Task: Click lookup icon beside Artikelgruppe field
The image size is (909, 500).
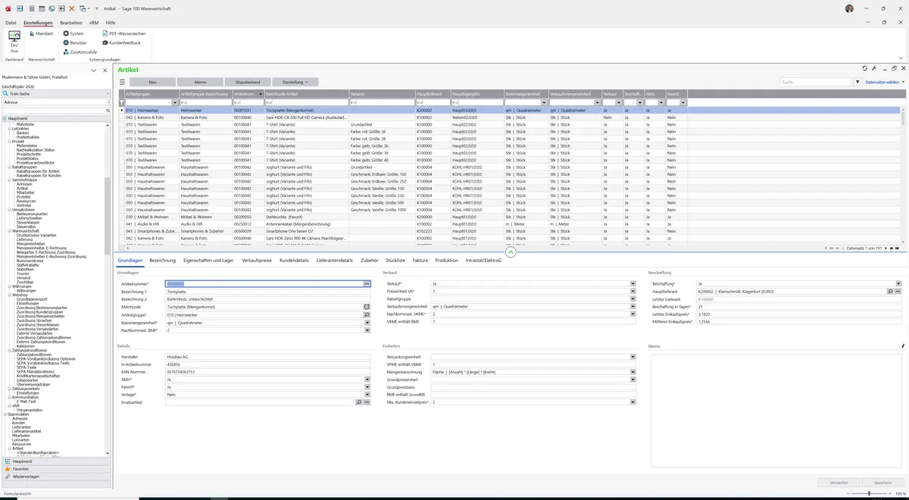Action: pyautogui.click(x=367, y=315)
